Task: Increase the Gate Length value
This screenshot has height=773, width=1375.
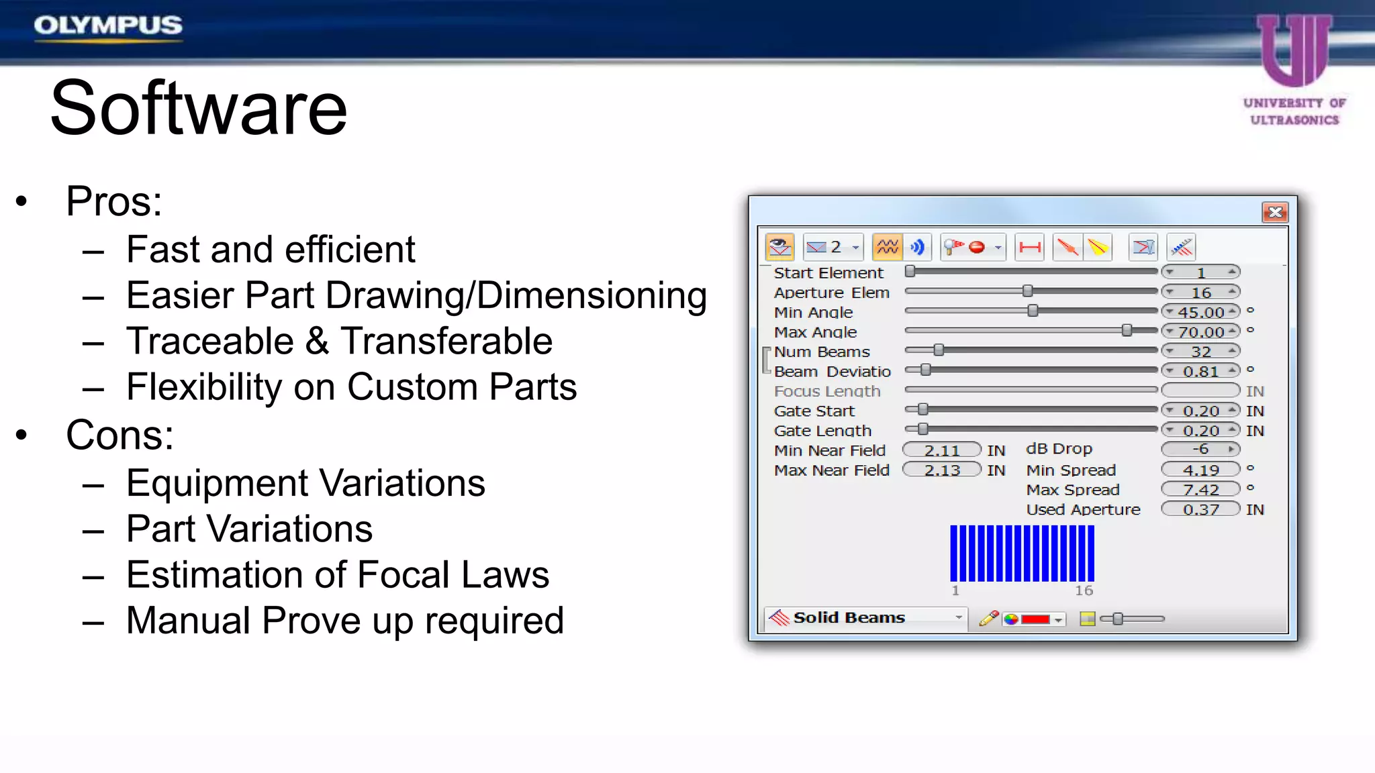Action: 1231,429
